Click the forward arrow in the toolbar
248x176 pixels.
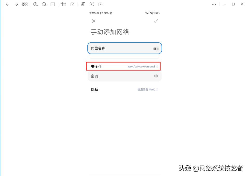tap(16, 4)
